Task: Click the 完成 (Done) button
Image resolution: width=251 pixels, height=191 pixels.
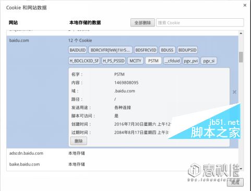Action: tap(235, 182)
